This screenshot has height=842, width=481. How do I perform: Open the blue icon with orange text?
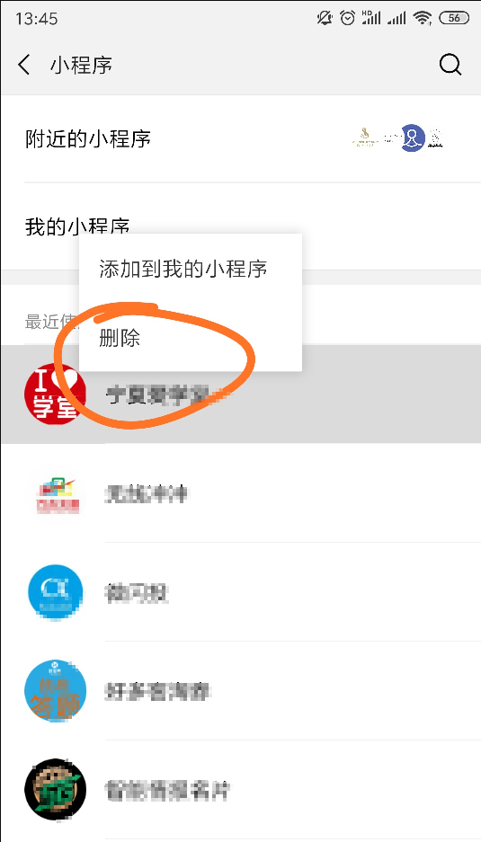pyautogui.click(x=56, y=691)
